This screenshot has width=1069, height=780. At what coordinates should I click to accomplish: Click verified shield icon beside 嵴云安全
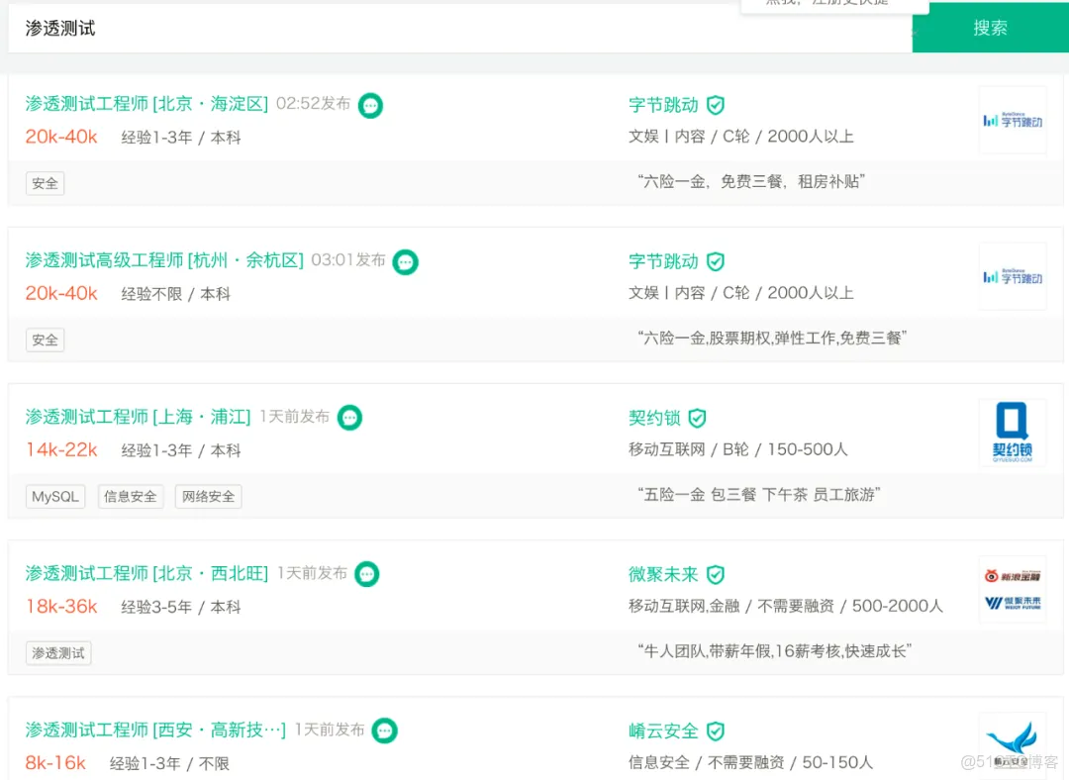click(x=716, y=731)
